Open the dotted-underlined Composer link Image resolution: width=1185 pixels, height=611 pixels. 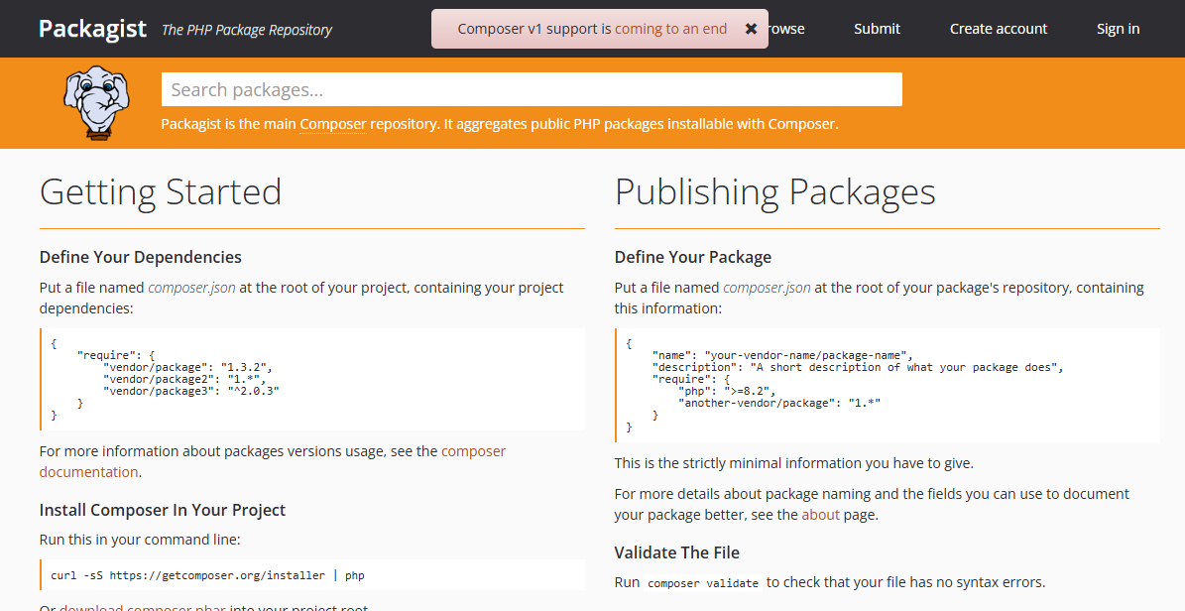333,124
